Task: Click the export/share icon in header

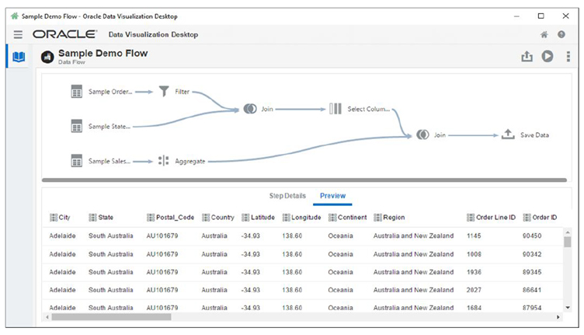Action: click(527, 56)
